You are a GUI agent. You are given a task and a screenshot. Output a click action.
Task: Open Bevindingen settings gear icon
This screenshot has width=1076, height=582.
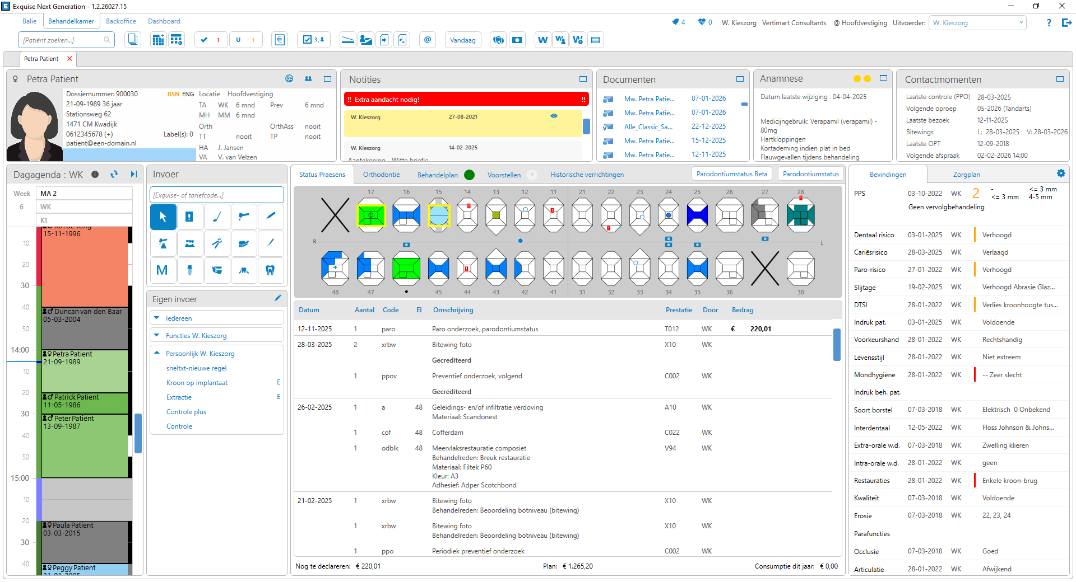pyautogui.click(x=1060, y=174)
